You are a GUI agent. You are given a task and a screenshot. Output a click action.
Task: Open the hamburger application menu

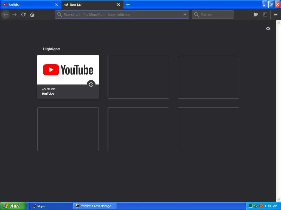(276, 14)
